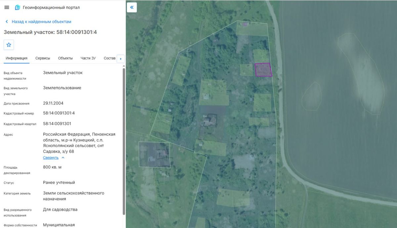Open the hamburger main menu
Viewport: 397px width, 228px height.
7,7
